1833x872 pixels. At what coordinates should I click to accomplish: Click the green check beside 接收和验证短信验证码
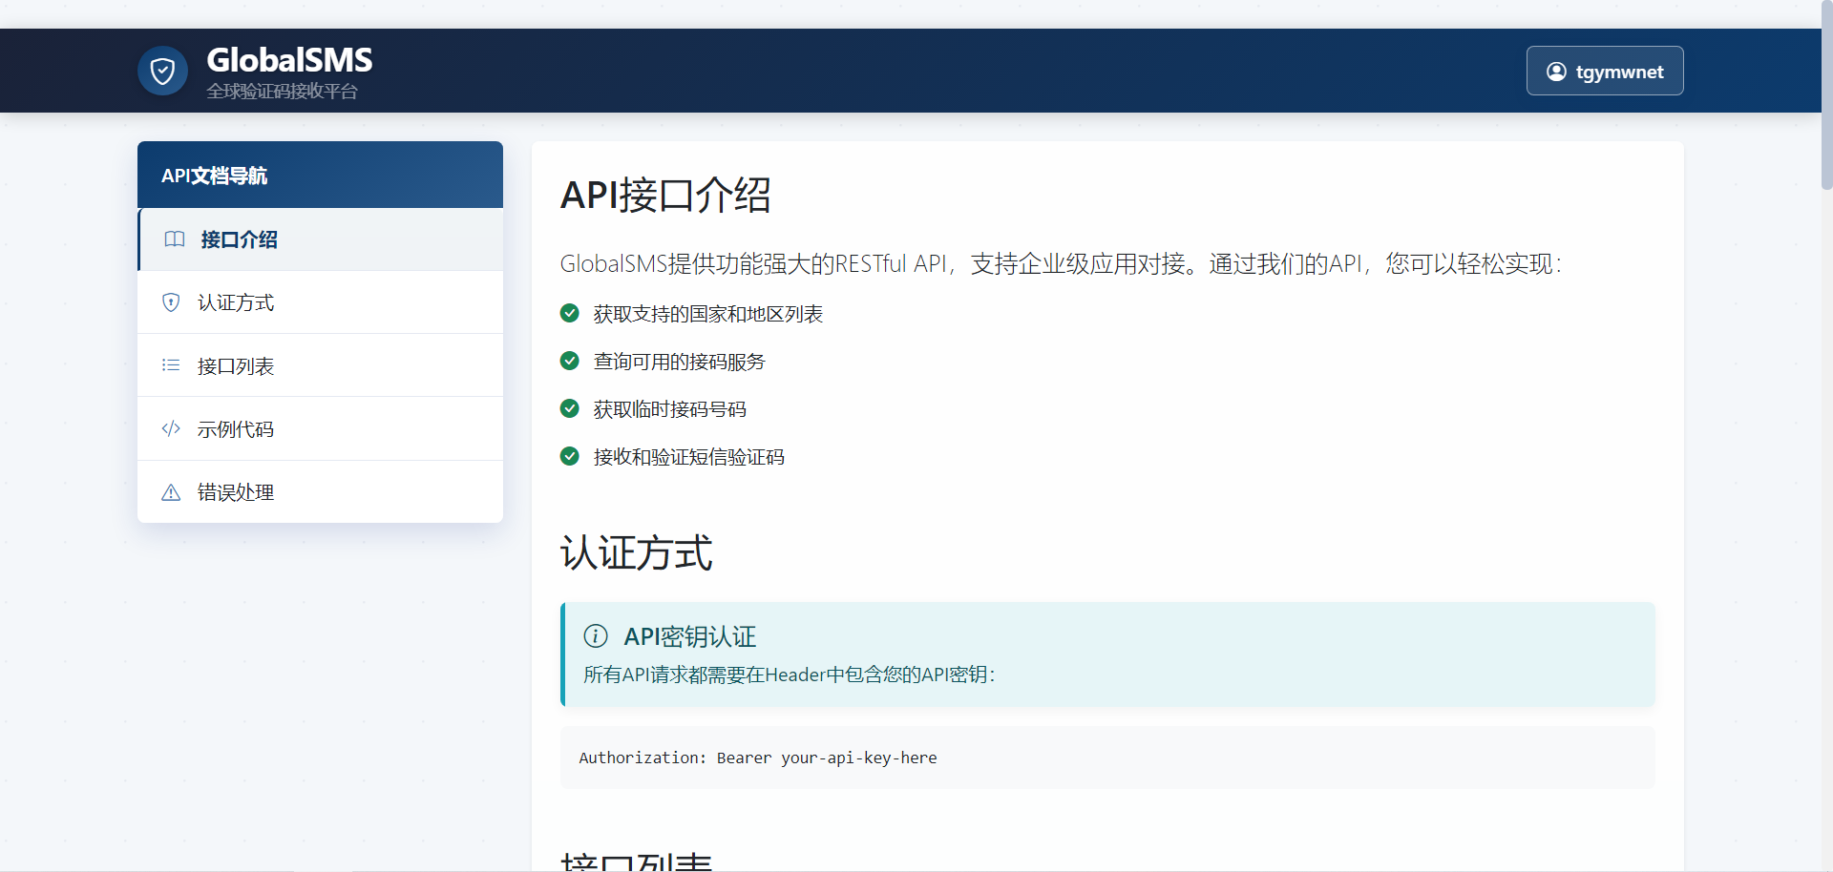click(x=570, y=456)
